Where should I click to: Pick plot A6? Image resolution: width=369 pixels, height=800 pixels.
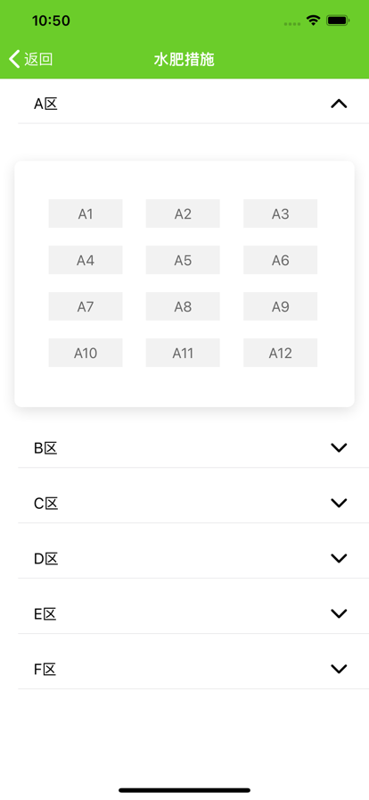coord(281,260)
